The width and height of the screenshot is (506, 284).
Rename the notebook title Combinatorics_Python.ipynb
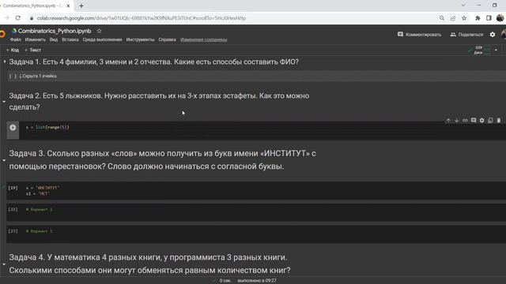click(55, 31)
